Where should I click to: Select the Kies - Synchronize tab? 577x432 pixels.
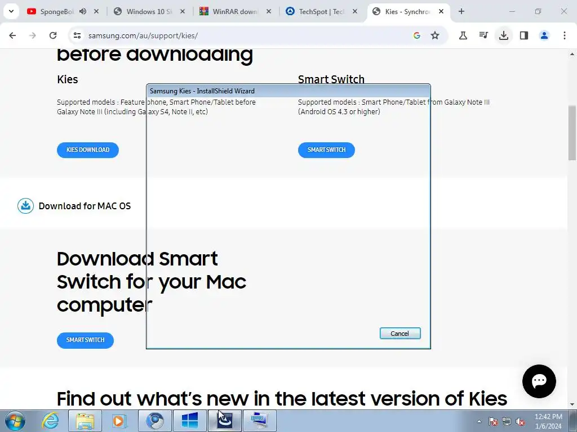(407, 11)
